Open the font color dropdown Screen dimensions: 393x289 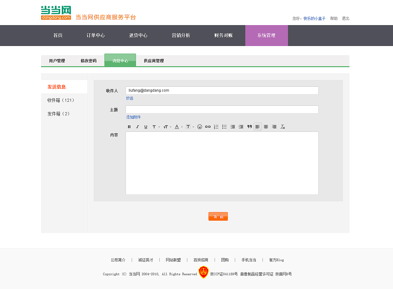click(x=177, y=127)
